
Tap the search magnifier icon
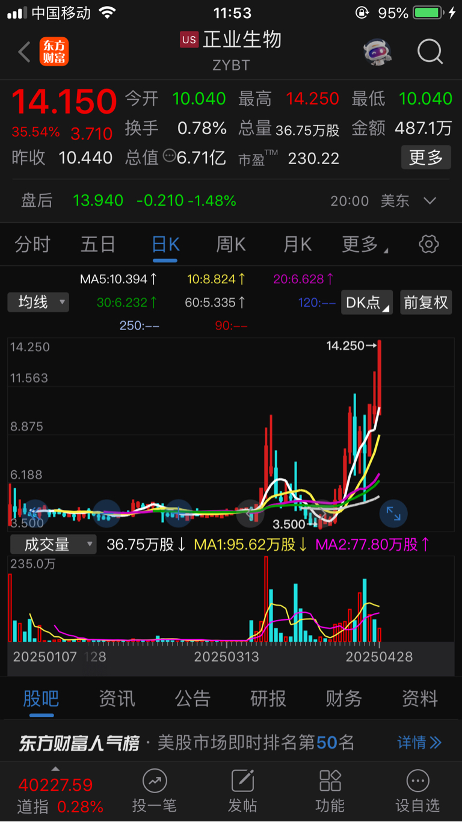pos(430,52)
